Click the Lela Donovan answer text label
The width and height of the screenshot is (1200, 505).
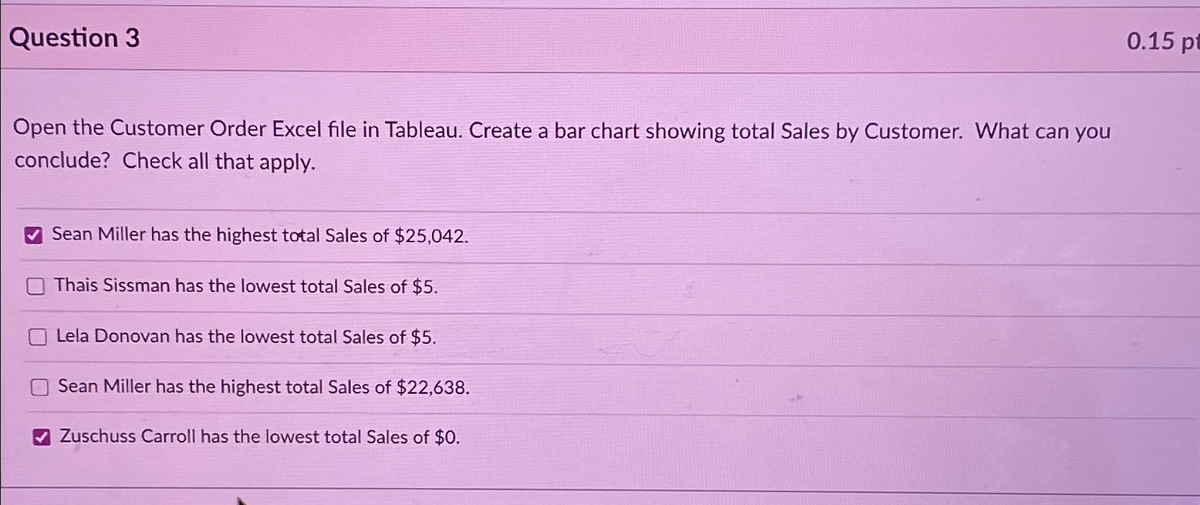247,337
